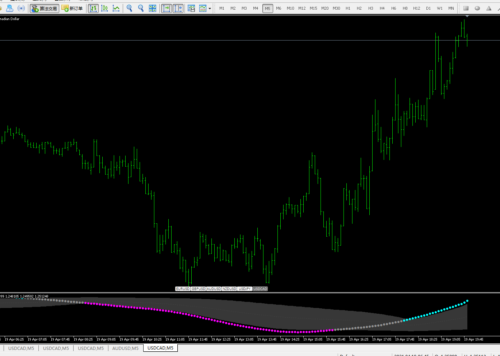Viewport: 500px width, 356px height.
Task: Toggle chart auto scroll to end
Action: (x=167, y=8)
